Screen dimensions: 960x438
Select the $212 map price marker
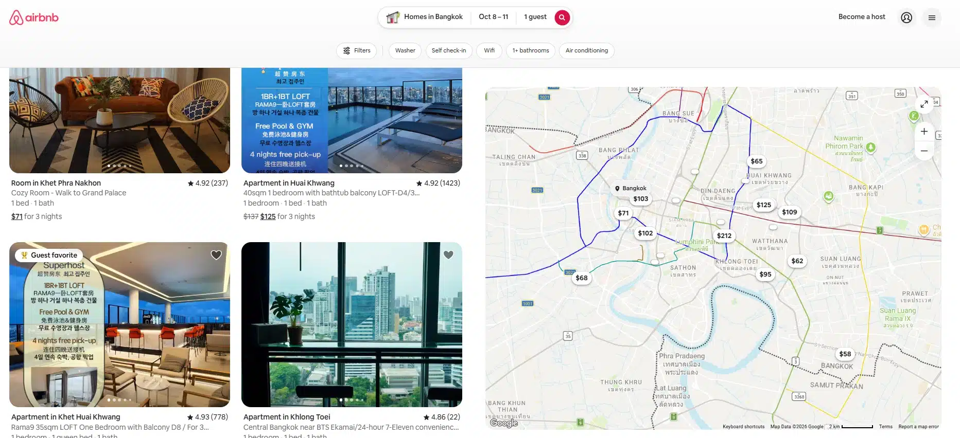click(724, 236)
